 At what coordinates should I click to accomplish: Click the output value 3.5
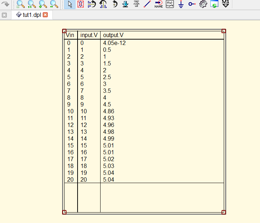coord(107,91)
